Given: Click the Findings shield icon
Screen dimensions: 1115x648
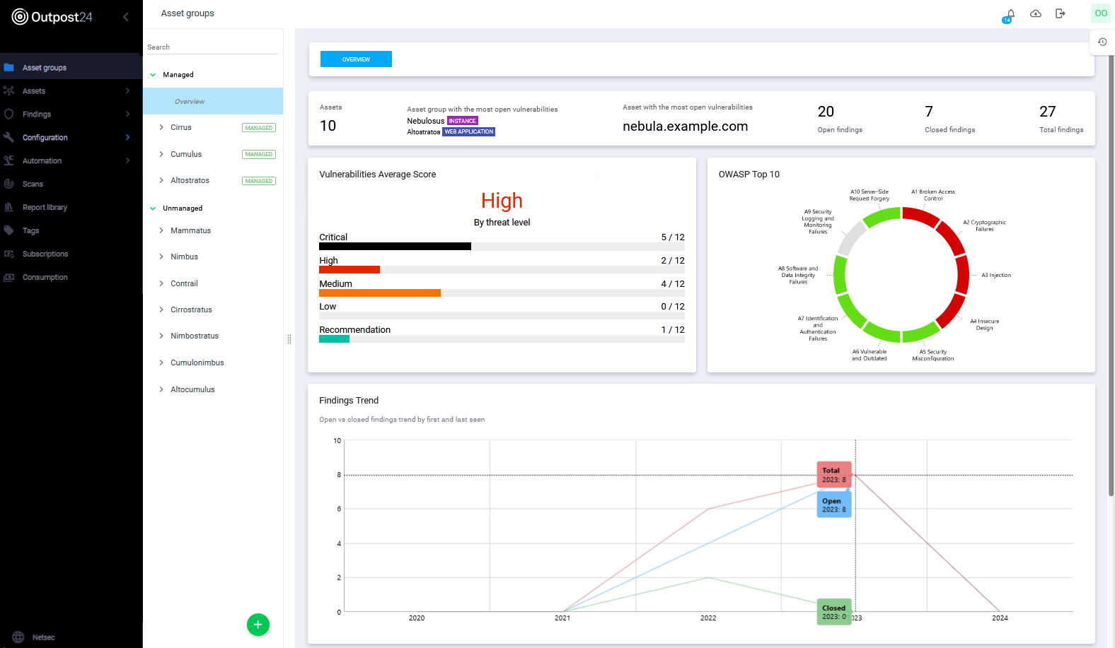Looking at the screenshot, I should pyautogui.click(x=8, y=114).
